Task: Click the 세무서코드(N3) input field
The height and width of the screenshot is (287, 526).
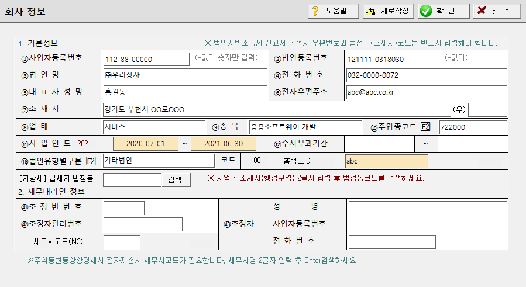Action: [122, 243]
